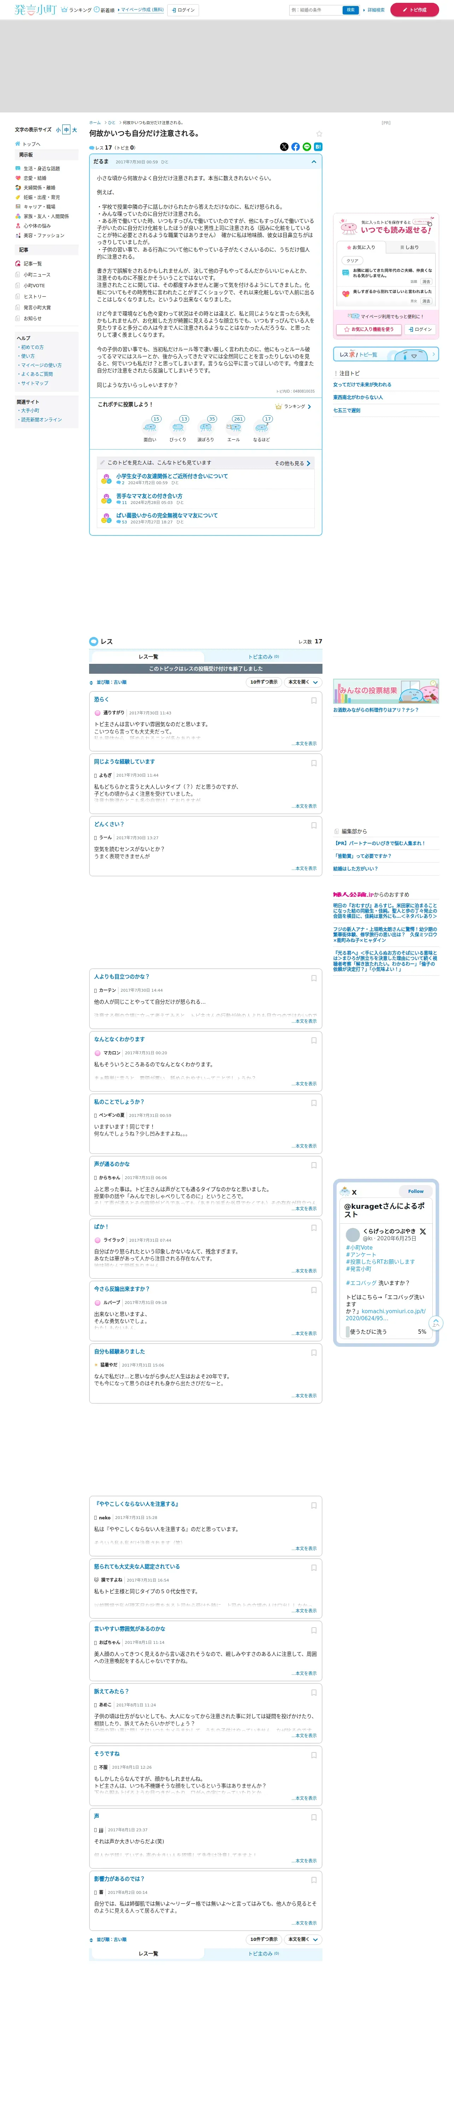Vote エール on the topic
Viewport: 454px width, 2122px height.
pos(234,428)
